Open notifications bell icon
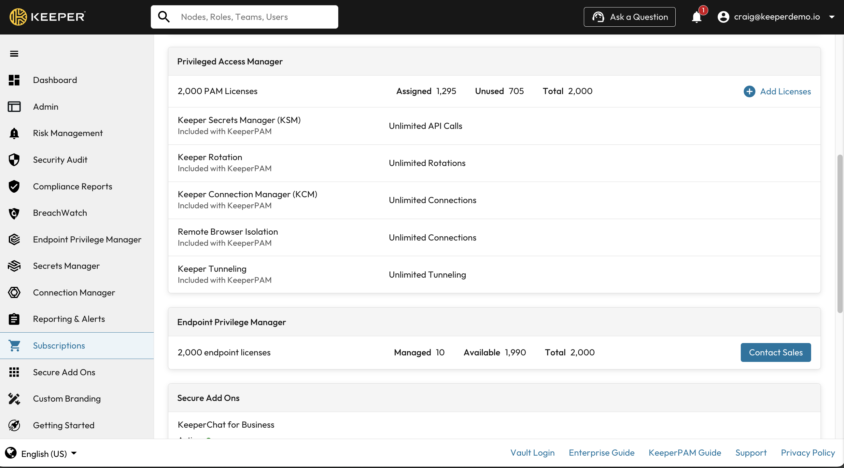Screen dimensions: 844x468 (696, 17)
